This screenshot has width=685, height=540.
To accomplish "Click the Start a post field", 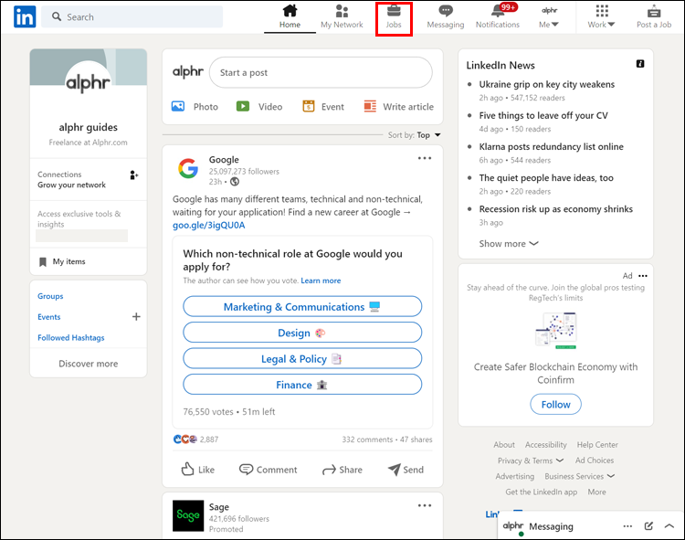I will click(x=321, y=72).
